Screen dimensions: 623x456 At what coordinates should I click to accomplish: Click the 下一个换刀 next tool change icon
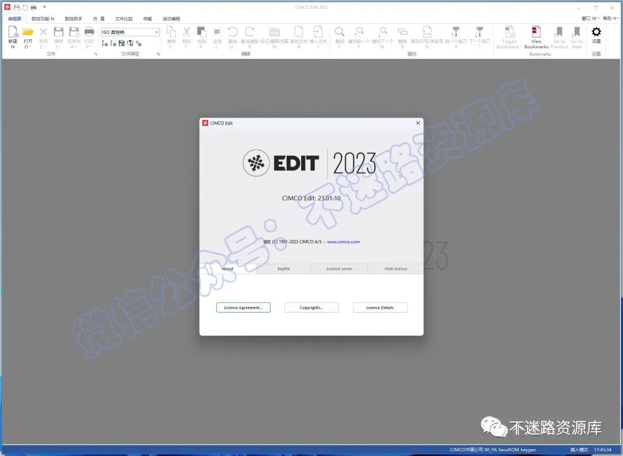point(479,32)
